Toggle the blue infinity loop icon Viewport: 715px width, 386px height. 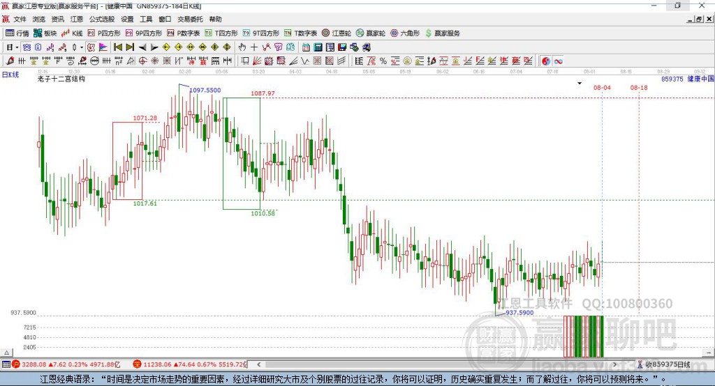tap(558, 61)
